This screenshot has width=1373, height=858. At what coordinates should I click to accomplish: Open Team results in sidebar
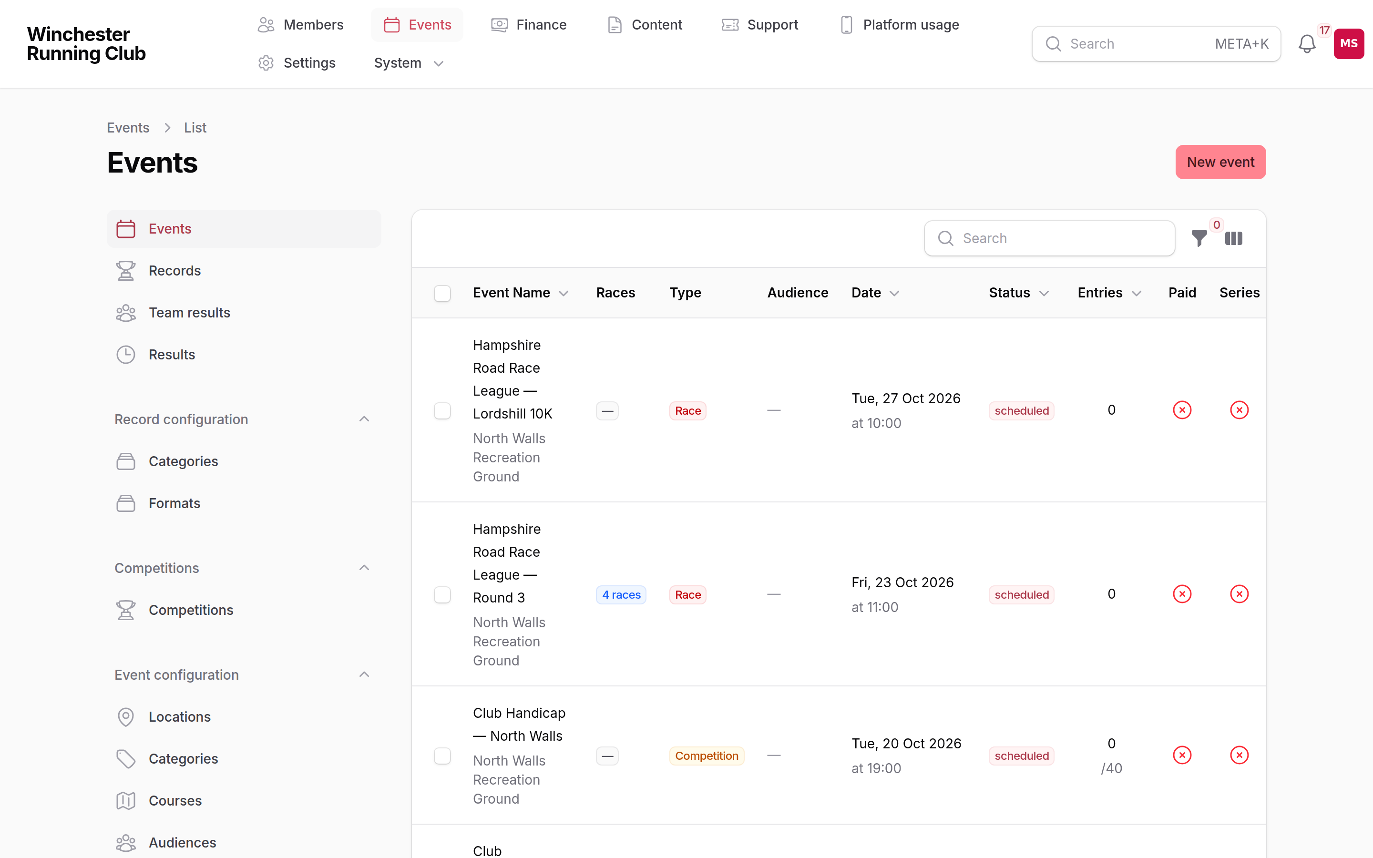pos(244,313)
